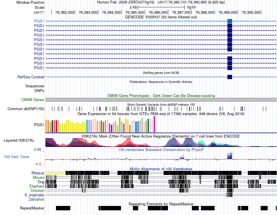Click Repeating Elements by RepeatMasker title

coord(161,204)
